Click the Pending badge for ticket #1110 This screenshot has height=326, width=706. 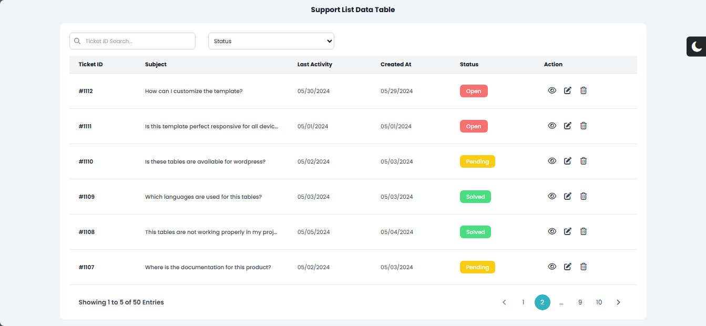(x=477, y=161)
